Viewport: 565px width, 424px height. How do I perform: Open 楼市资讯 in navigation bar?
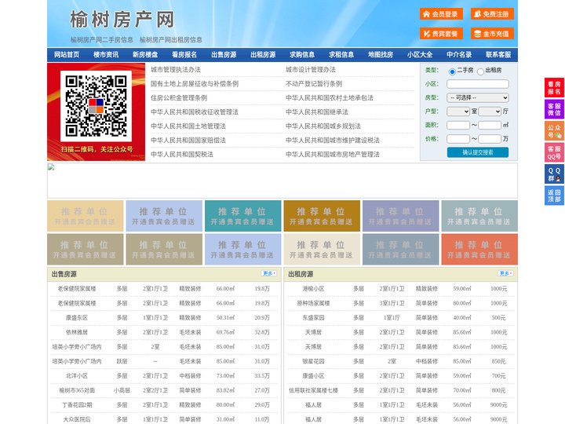click(x=106, y=55)
